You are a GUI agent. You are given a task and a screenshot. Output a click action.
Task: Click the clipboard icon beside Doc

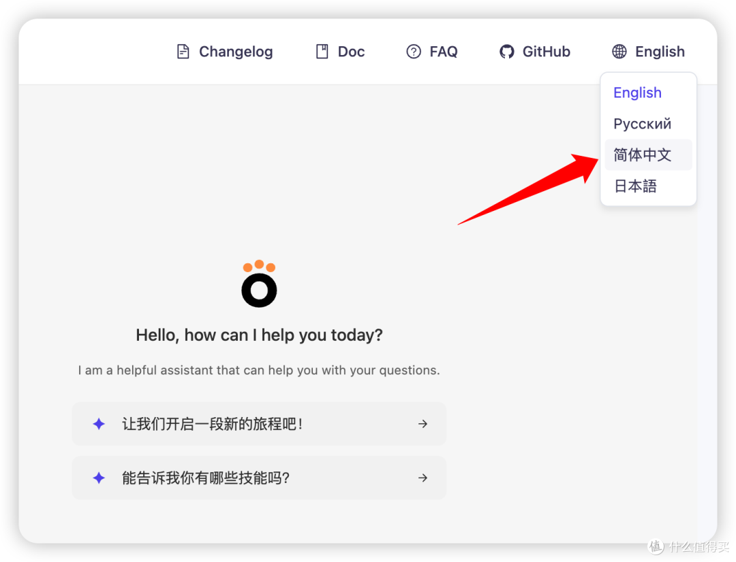(322, 51)
